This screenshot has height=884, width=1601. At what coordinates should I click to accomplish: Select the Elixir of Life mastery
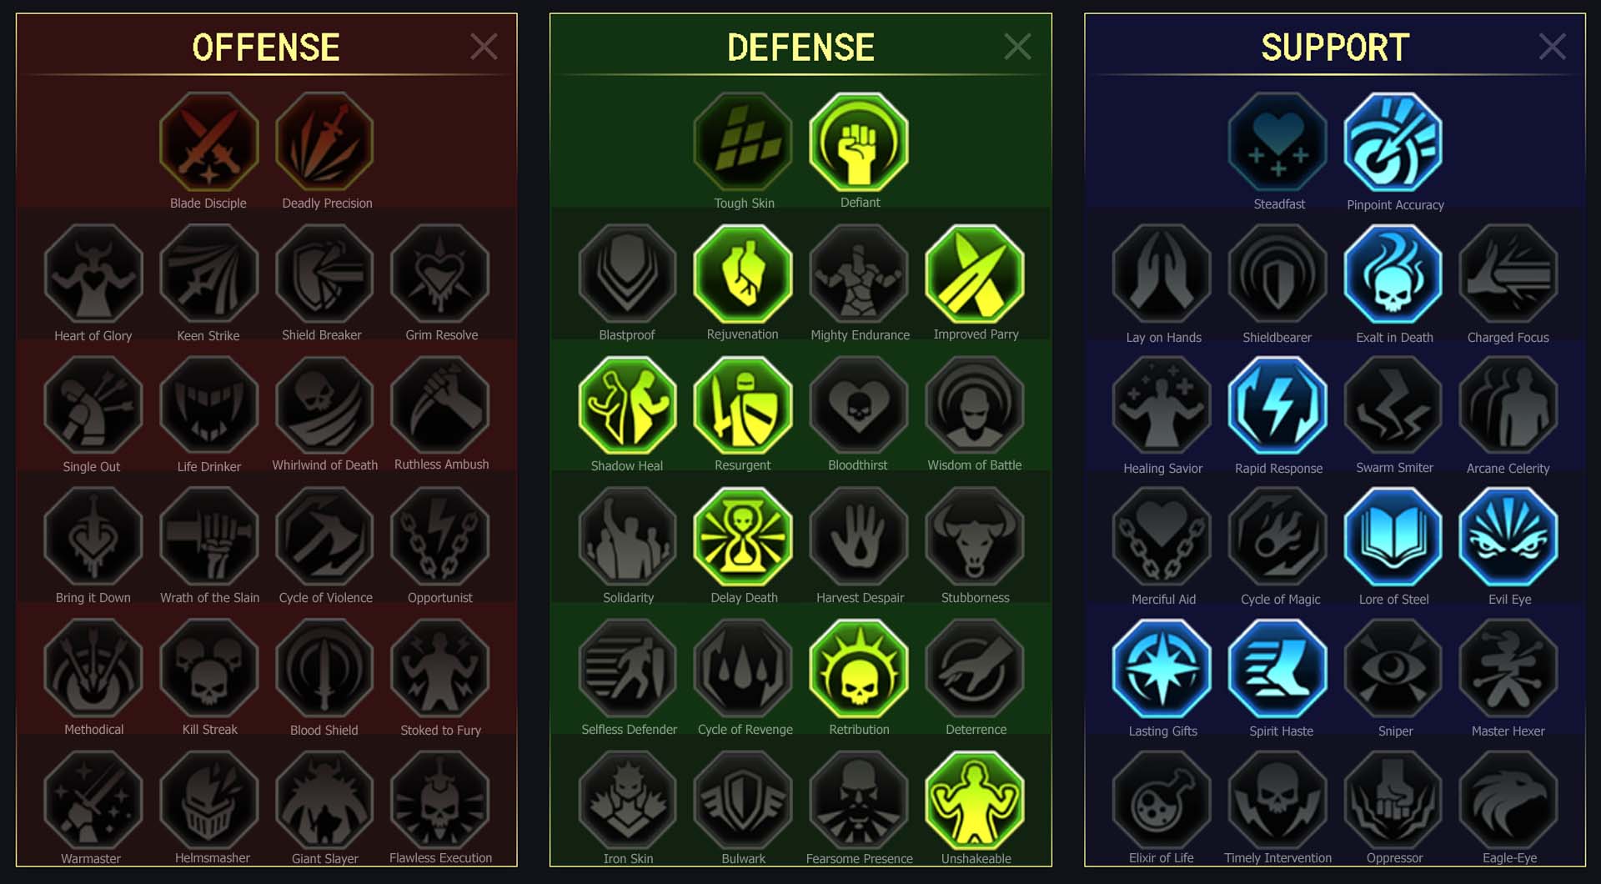click(1162, 800)
